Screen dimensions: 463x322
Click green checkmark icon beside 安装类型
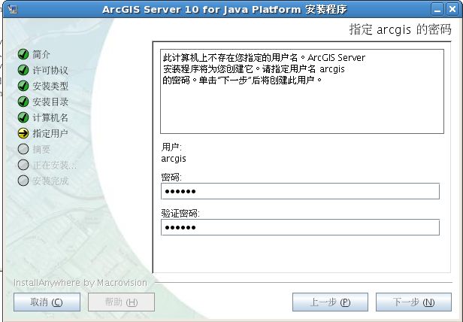[x=23, y=86]
